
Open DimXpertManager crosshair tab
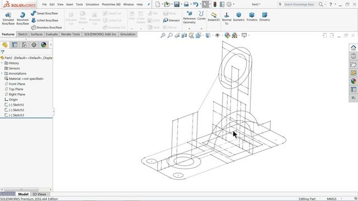click(x=34, y=45)
